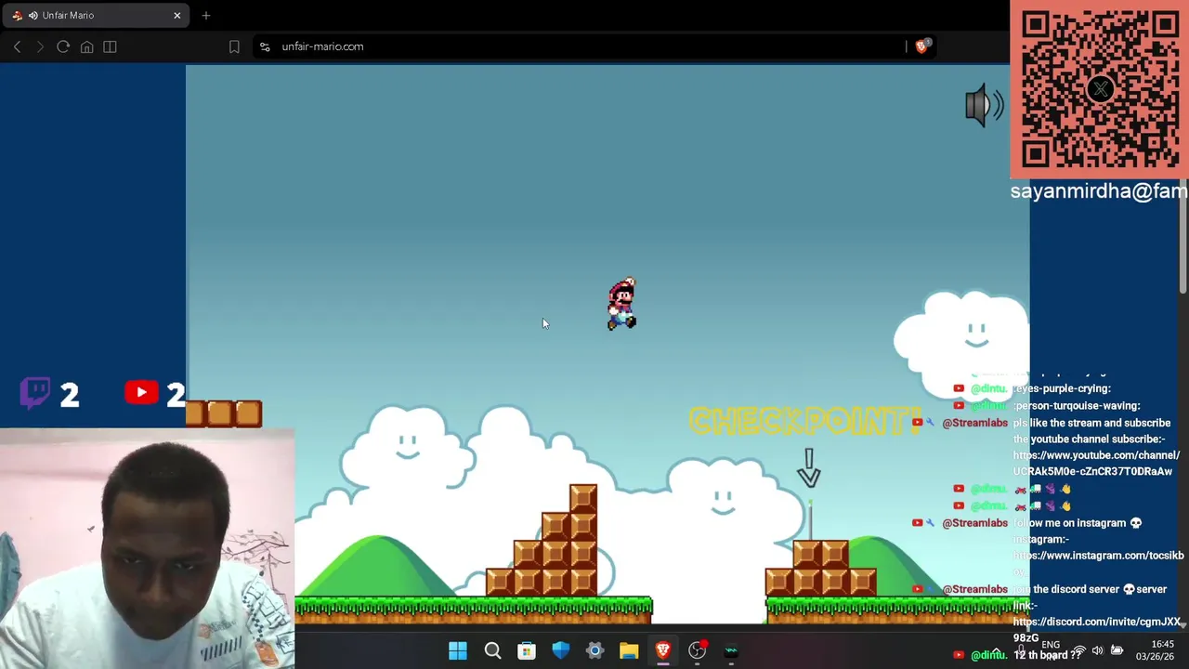This screenshot has width=1189, height=669.
Task: Open the youtube.com/channel link in chat
Action: click(1096, 464)
